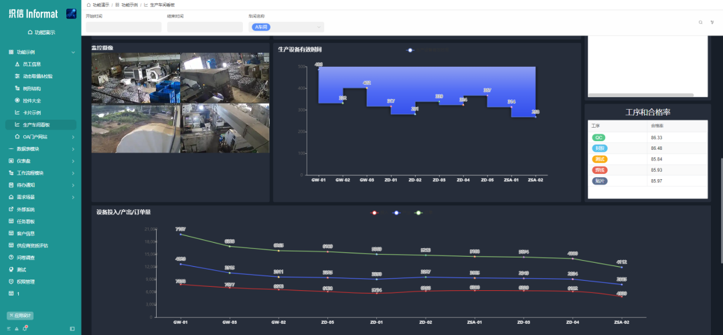The height and width of the screenshot is (335, 723).
Task: Expand the 仪表盘 sidebar group
Action: 40,161
